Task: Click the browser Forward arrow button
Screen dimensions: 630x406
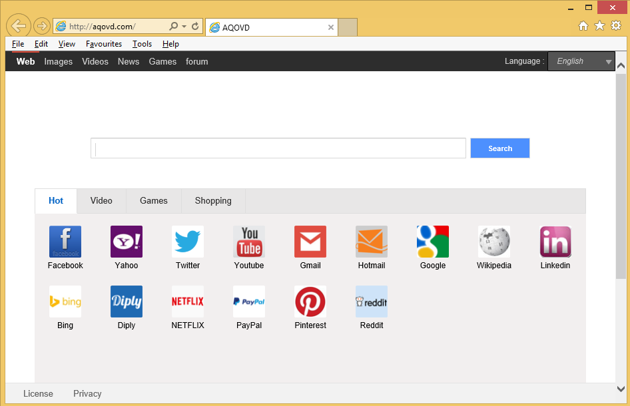Action: tap(41, 27)
